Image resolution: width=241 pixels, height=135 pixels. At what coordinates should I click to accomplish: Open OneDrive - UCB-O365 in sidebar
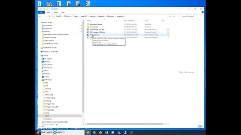click(x=50, y=52)
